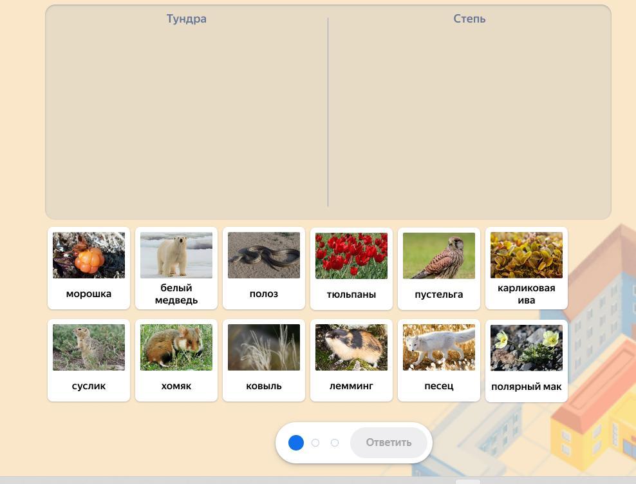The height and width of the screenshot is (484, 636).
Task: Choose the хомяк hamster card
Action: [176, 360]
